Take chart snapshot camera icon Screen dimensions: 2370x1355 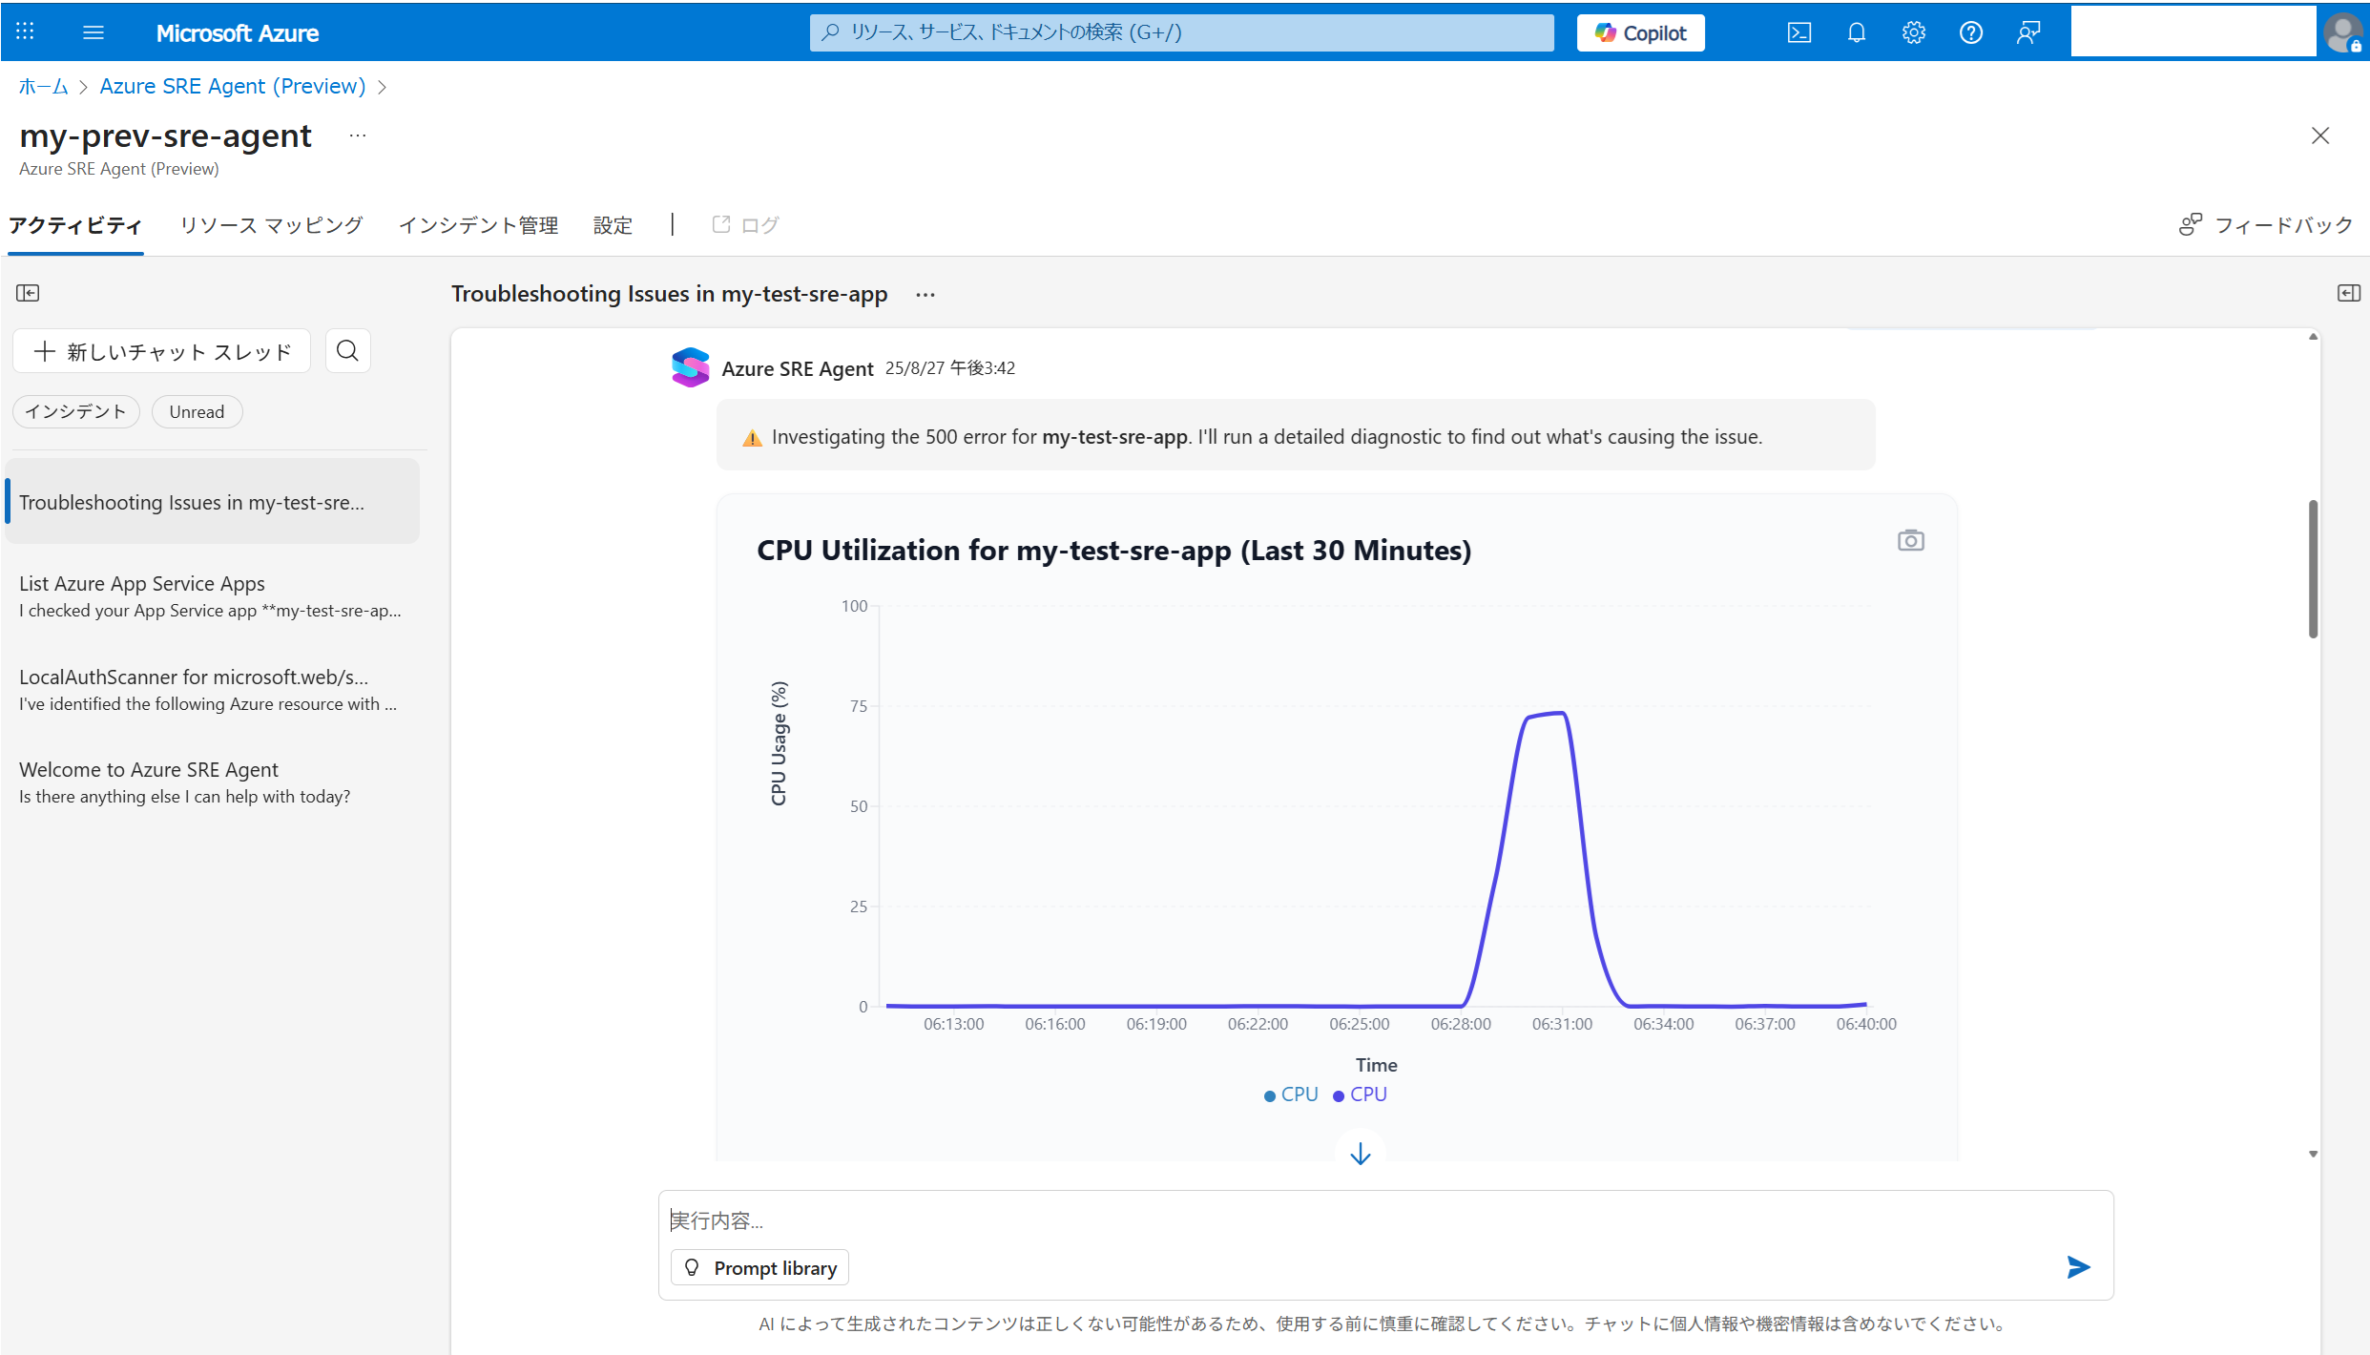coord(1910,540)
